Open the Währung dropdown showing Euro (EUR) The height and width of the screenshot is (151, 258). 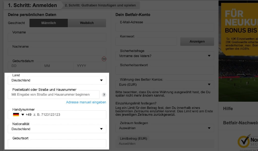point(165,85)
